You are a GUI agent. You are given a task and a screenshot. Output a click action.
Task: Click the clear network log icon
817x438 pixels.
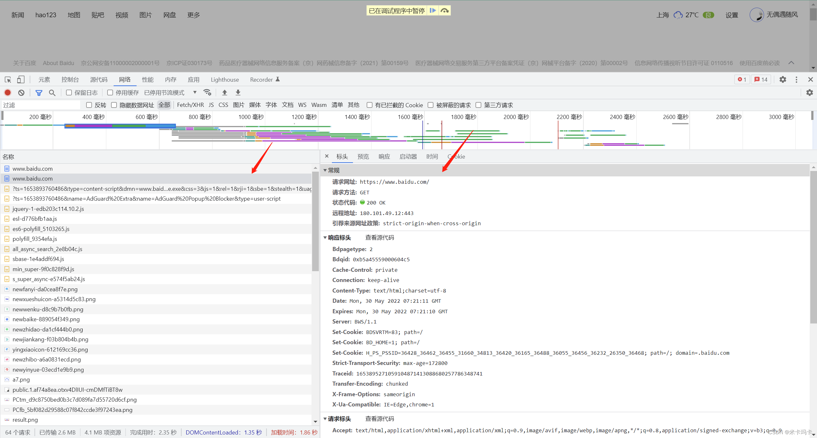[x=21, y=93]
